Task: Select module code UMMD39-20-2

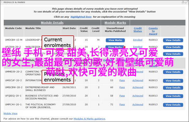Action: (13, 72)
